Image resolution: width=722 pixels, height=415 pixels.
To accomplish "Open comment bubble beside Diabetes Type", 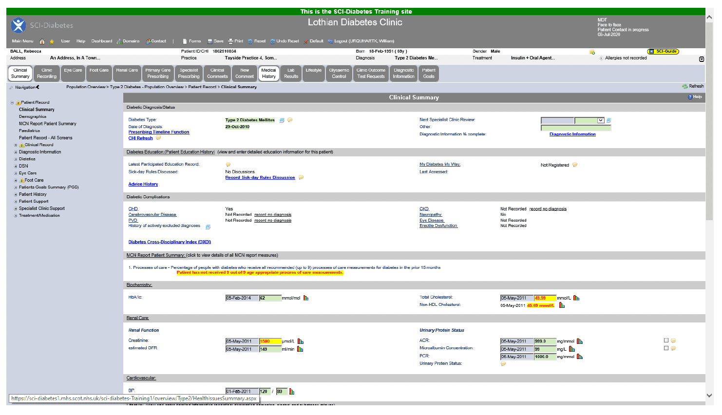I will point(290,120).
